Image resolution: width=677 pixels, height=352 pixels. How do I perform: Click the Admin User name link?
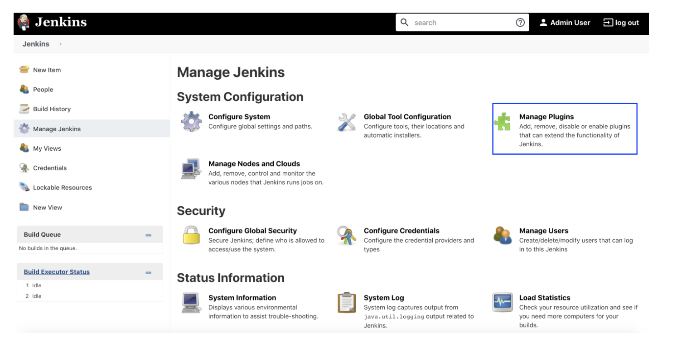570,23
